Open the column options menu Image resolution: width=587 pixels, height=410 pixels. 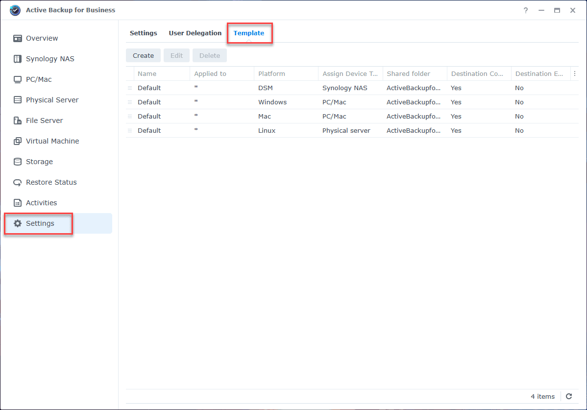575,73
